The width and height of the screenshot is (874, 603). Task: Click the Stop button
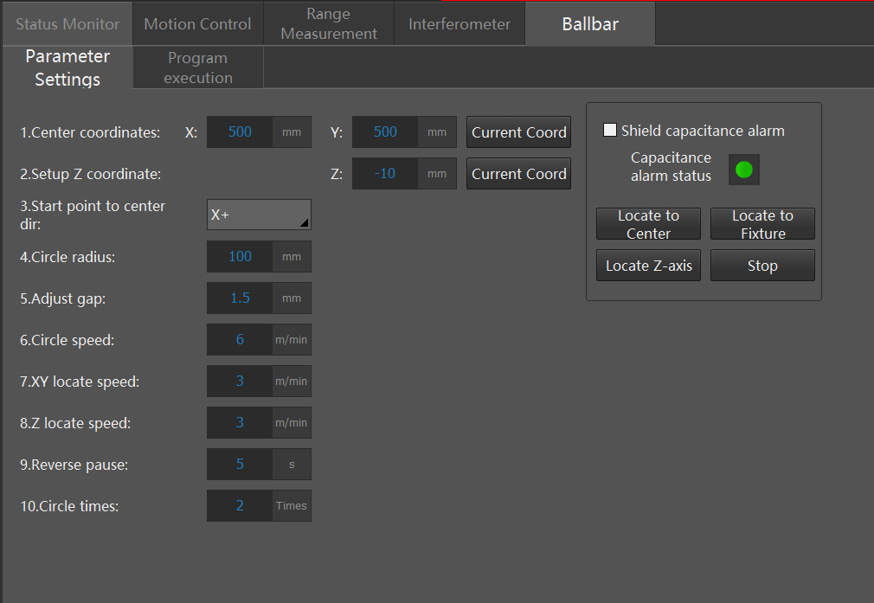(762, 266)
